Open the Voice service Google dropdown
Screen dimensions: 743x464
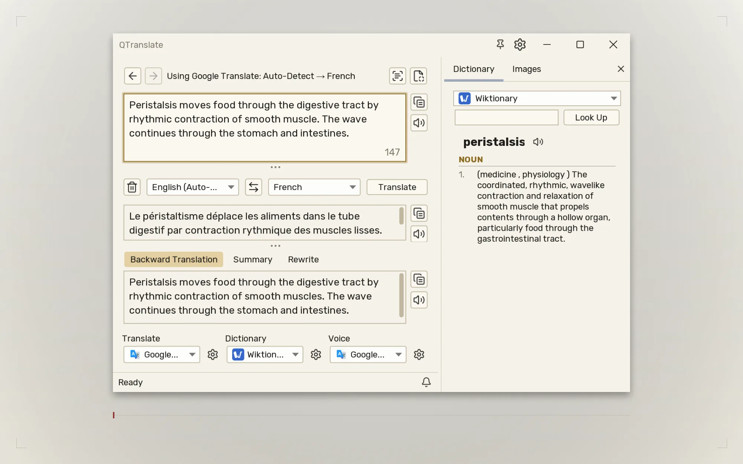tap(368, 354)
